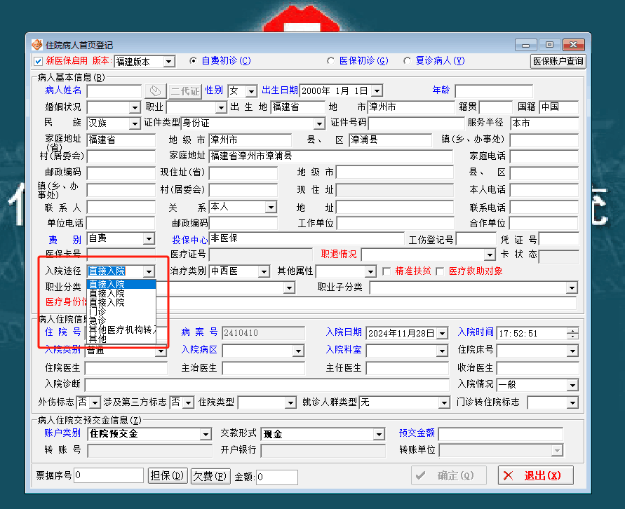This screenshot has width=625, height=509.
Task: Expand the 门诊转住院标志 dropdown
Action: click(x=573, y=403)
